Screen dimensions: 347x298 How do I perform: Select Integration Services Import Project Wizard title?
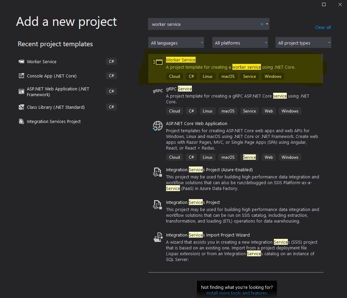(208, 235)
